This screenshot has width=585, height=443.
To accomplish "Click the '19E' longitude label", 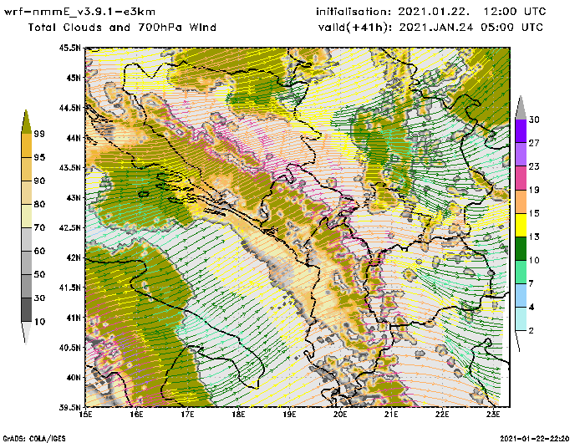I will pos(289,415).
